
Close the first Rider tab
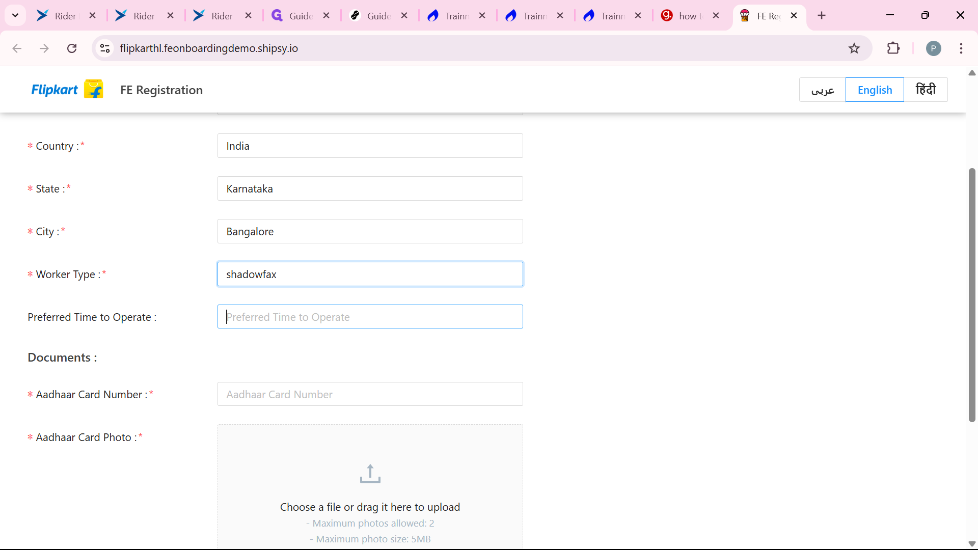[x=92, y=16]
